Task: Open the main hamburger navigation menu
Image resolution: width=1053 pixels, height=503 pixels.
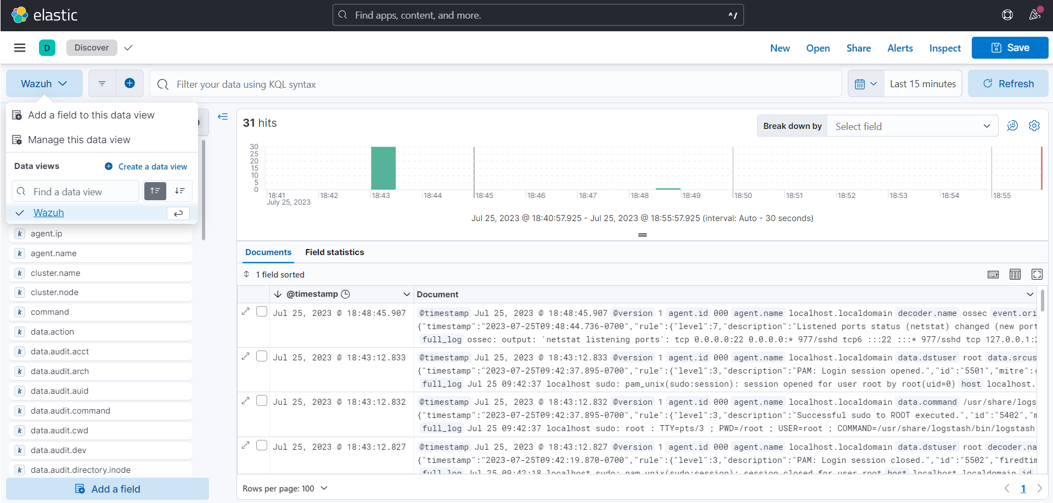Action: 20,48
